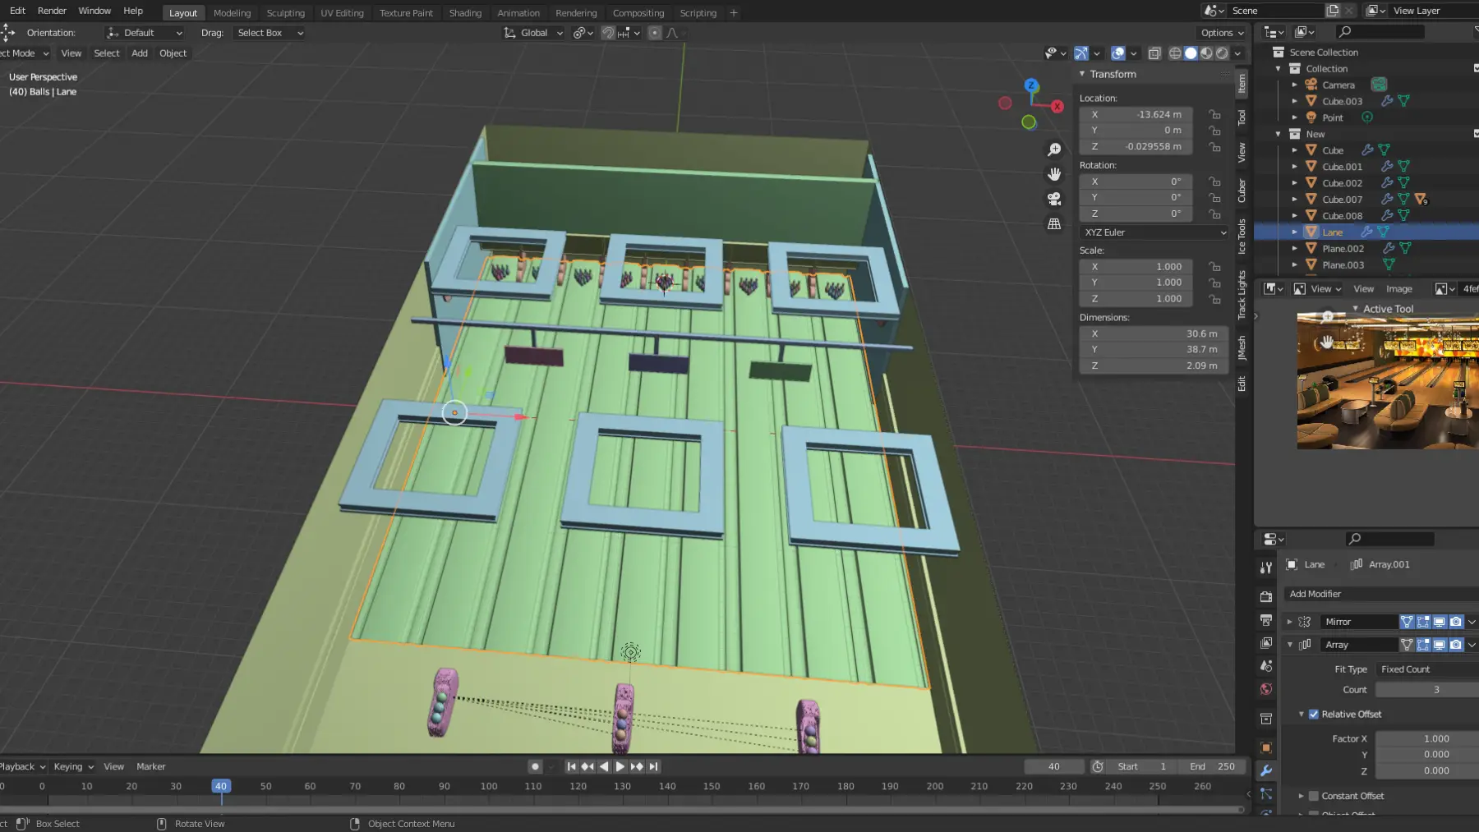The image size is (1479, 832).
Task: Open the XYZ Euler rotation dropdown
Action: coord(1154,232)
